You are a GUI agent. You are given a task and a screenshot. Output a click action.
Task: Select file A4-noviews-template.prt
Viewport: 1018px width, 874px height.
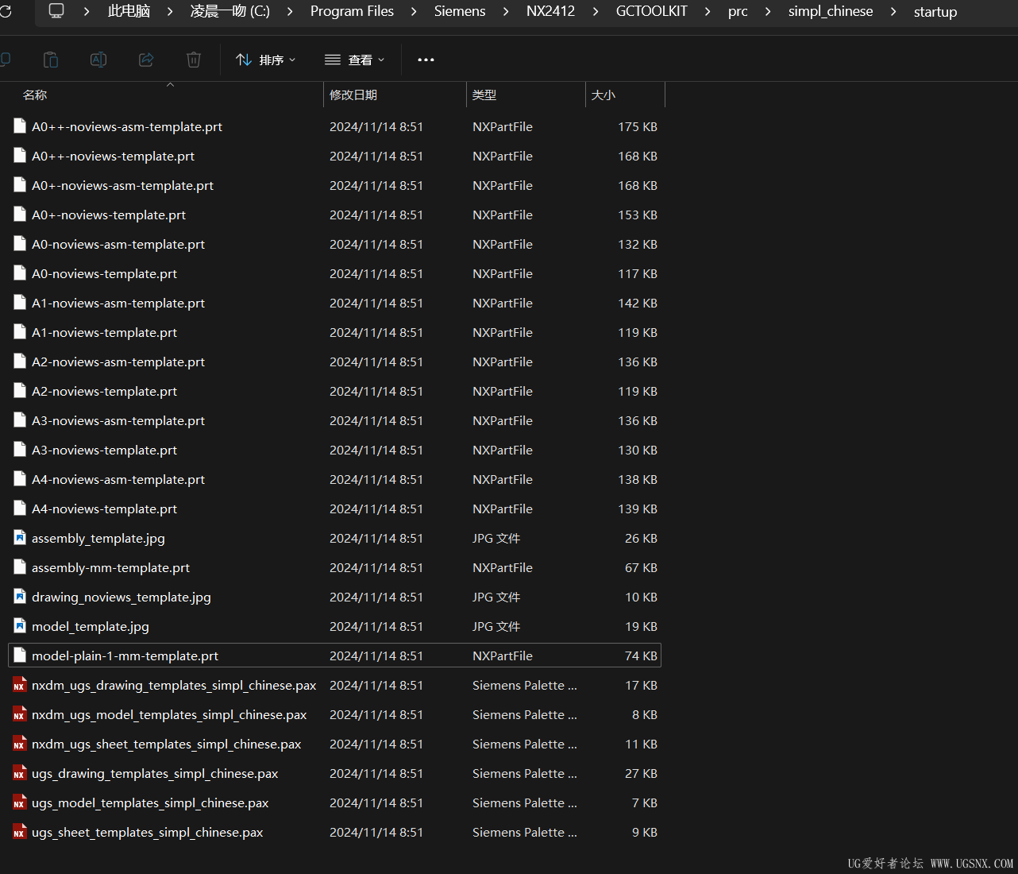coord(334,509)
